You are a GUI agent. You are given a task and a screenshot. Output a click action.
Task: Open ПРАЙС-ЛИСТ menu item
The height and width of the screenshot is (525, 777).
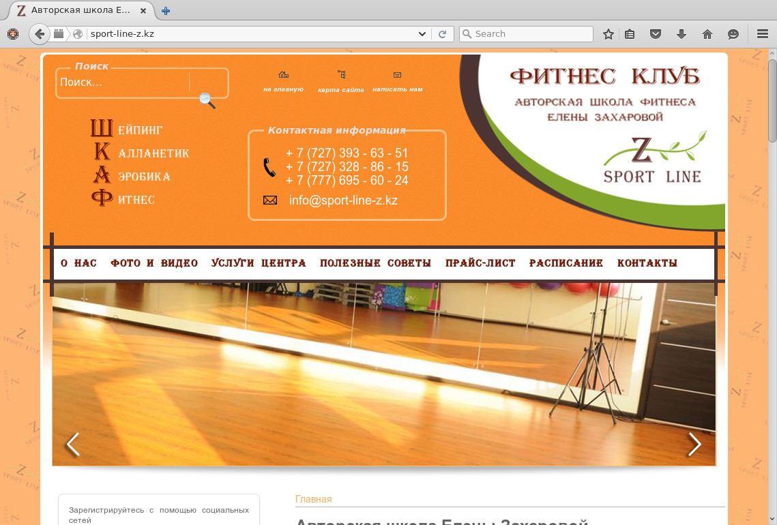coord(480,263)
